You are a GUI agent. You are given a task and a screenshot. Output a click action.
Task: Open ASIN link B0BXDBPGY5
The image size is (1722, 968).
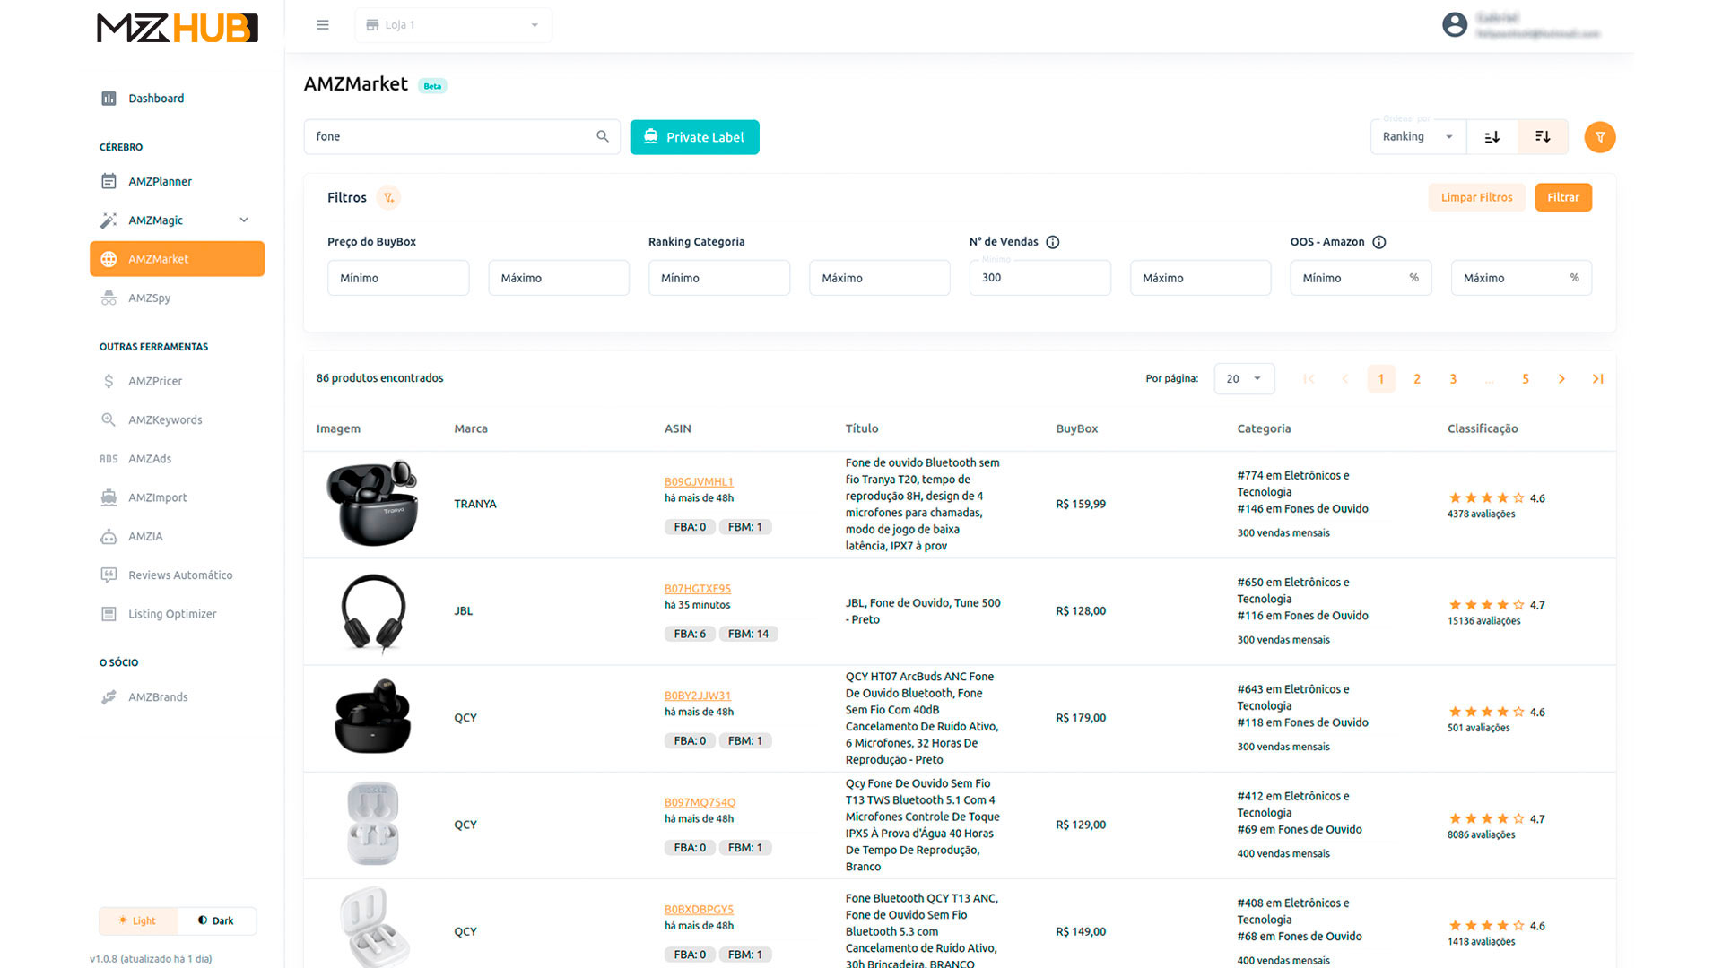[x=699, y=909]
